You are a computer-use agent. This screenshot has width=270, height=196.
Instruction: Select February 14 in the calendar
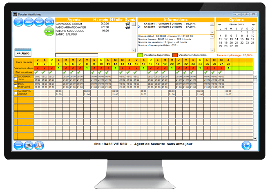[x=237, y=39]
